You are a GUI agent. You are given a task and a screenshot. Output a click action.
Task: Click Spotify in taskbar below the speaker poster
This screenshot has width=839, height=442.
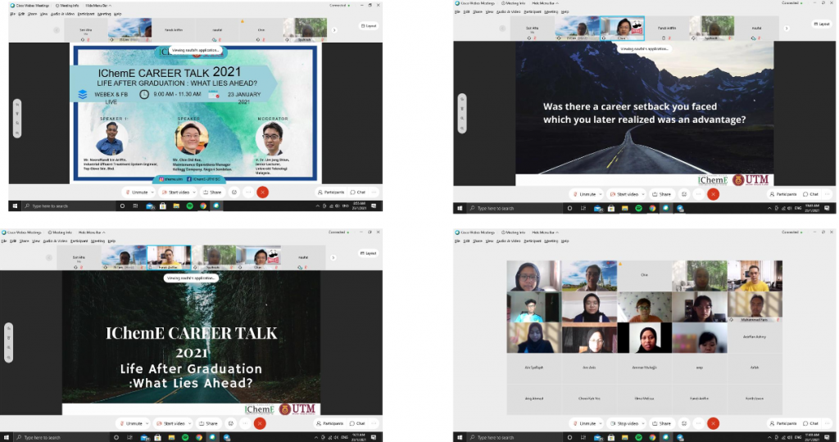(x=189, y=206)
